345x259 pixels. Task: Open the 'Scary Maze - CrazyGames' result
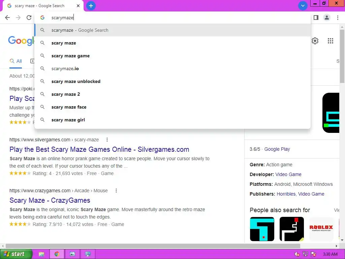pyautogui.click(x=50, y=200)
